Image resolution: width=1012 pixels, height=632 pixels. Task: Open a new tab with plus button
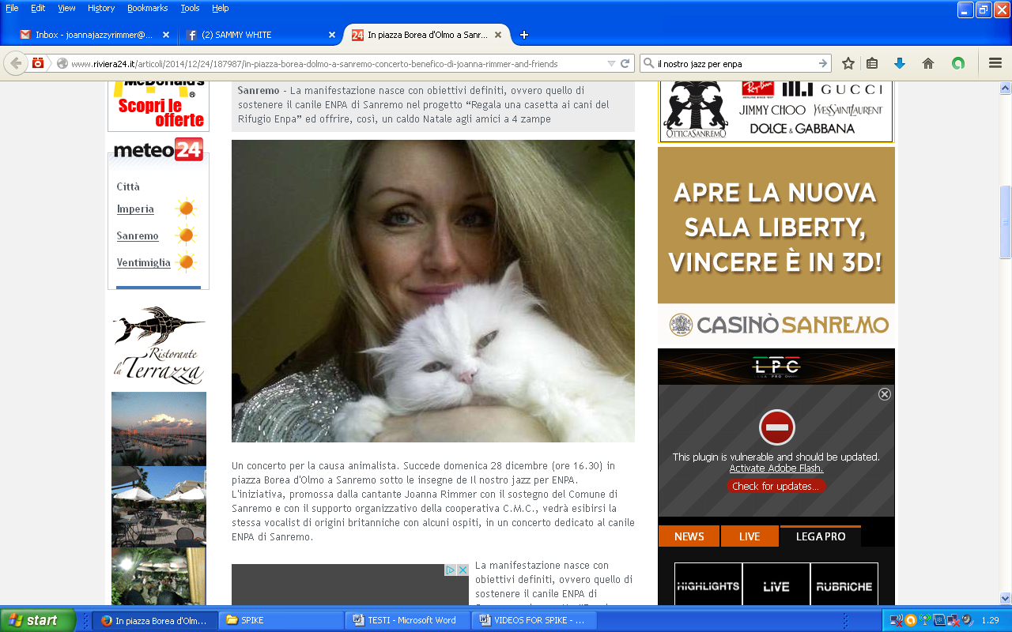523,35
